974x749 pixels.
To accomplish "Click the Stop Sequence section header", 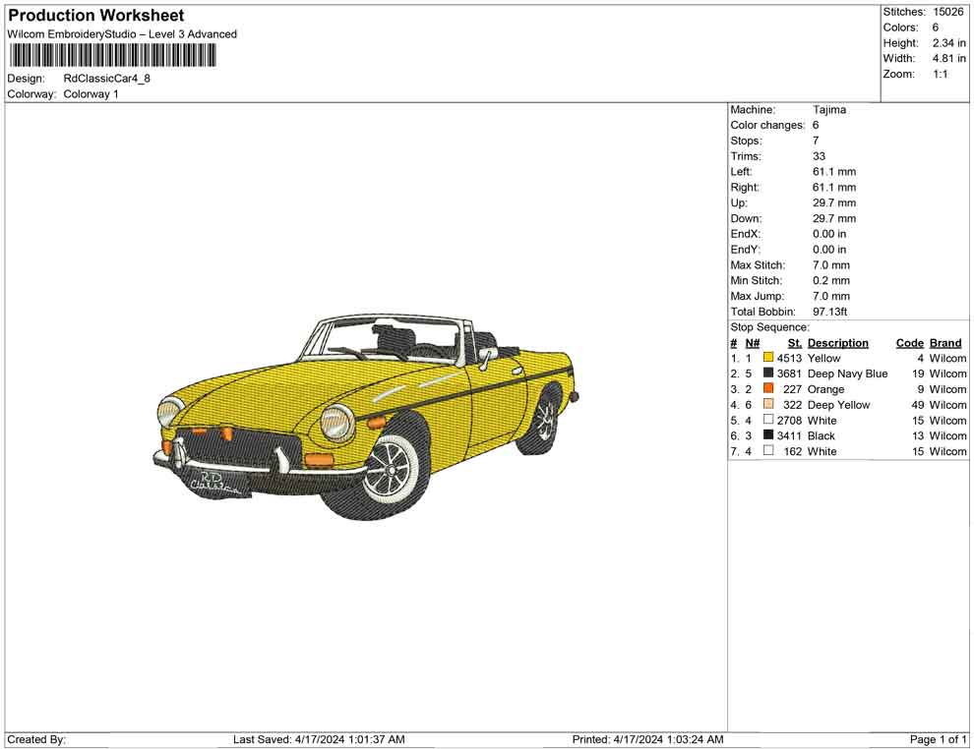I will 765,326.
